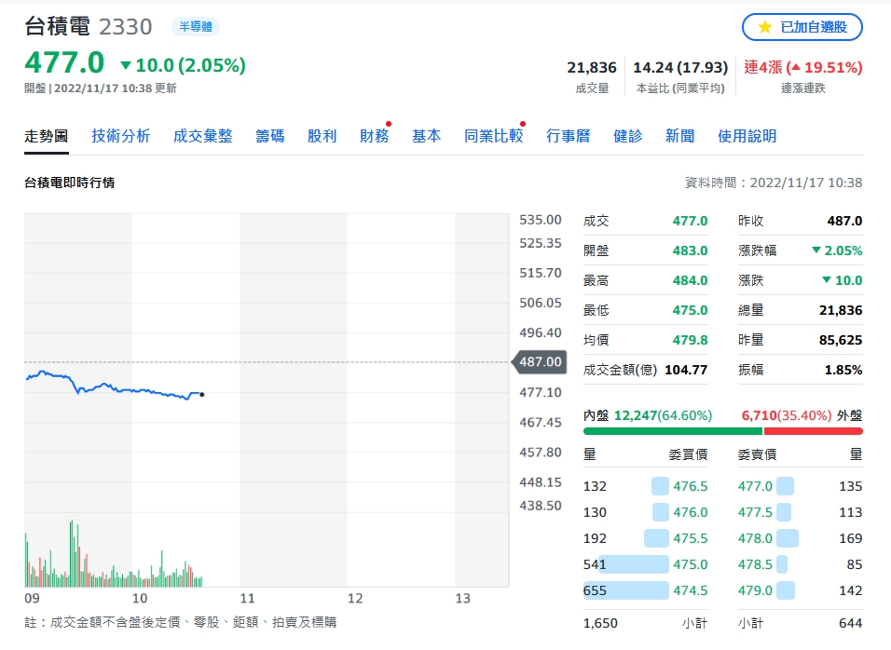Click the 昨收 487.0 value
891x650 pixels.
coord(845,221)
